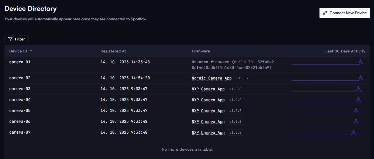This screenshot has width=374, height=159.
Task: Open the camera-02 device row
Action: [20, 78]
